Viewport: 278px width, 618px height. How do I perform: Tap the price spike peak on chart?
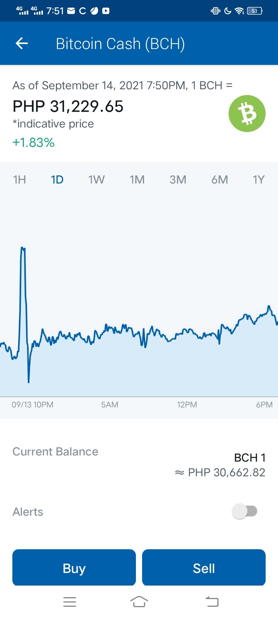pyautogui.click(x=23, y=248)
